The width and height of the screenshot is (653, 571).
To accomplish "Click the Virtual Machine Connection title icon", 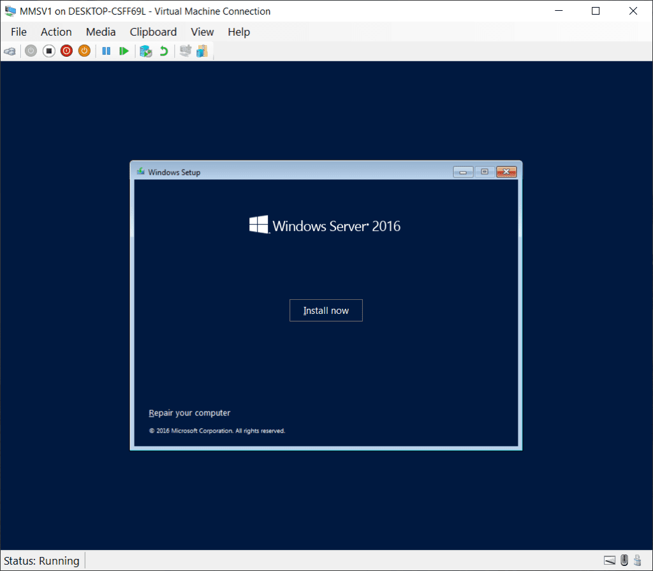I will click(10, 11).
